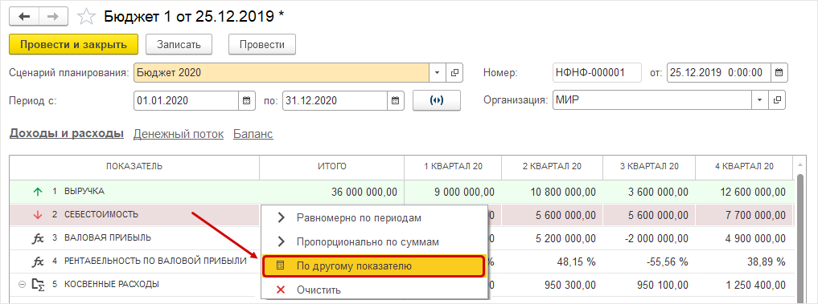Open calendar for period end date
Viewport: 818px width, 304px height.
click(396, 100)
